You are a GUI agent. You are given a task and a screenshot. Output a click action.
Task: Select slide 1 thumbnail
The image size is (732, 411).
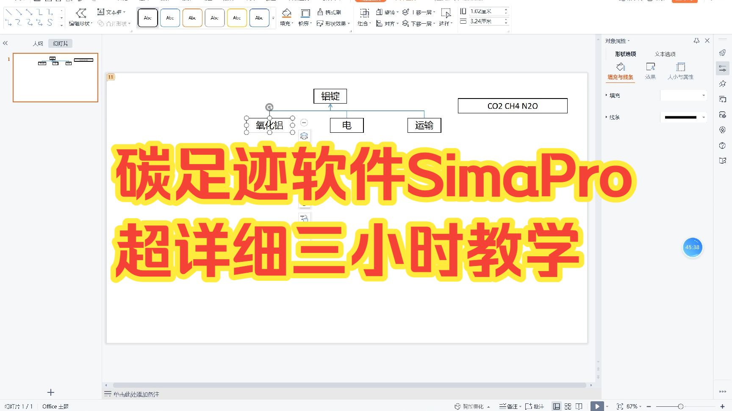pos(55,77)
